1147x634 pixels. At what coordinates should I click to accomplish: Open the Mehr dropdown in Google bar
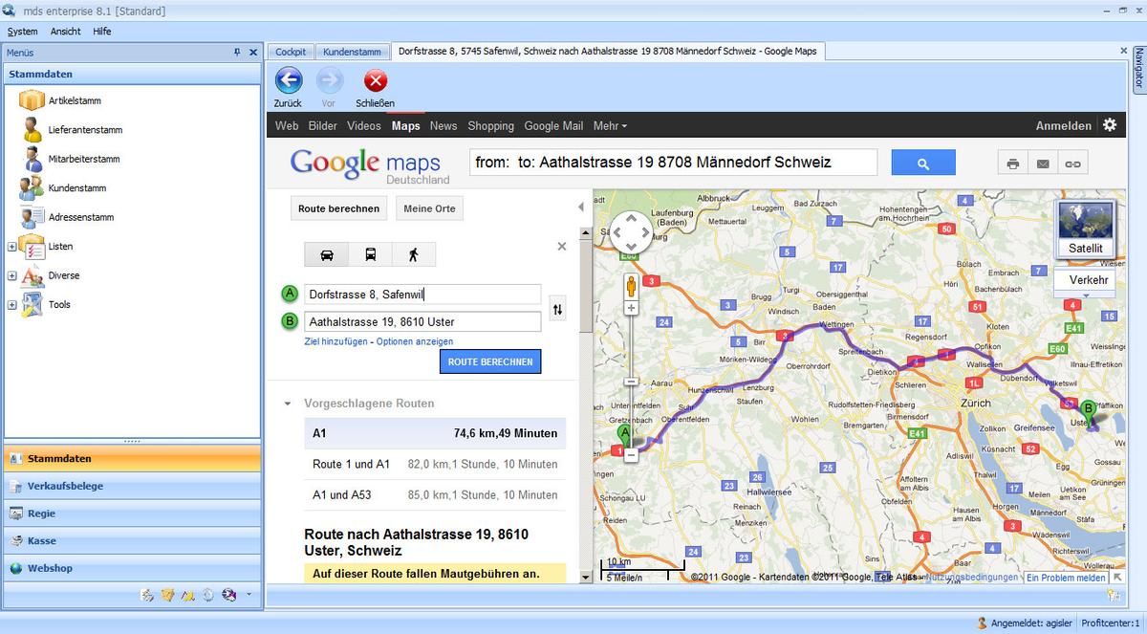[610, 125]
